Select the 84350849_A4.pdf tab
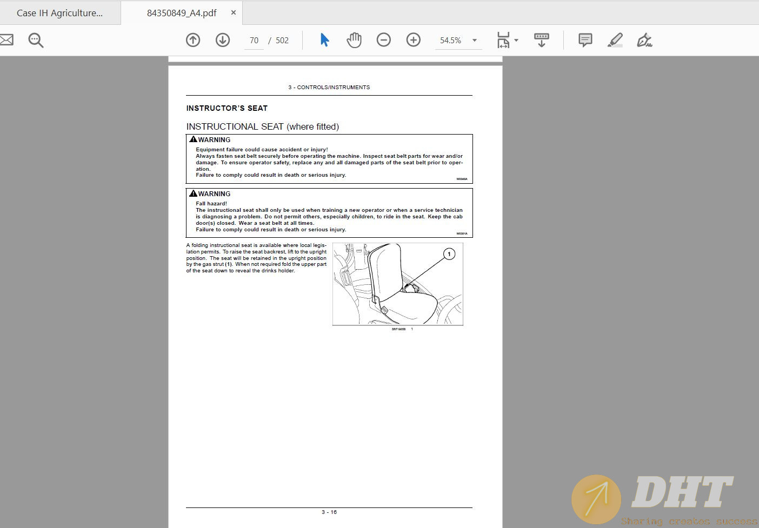 (181, 13)
